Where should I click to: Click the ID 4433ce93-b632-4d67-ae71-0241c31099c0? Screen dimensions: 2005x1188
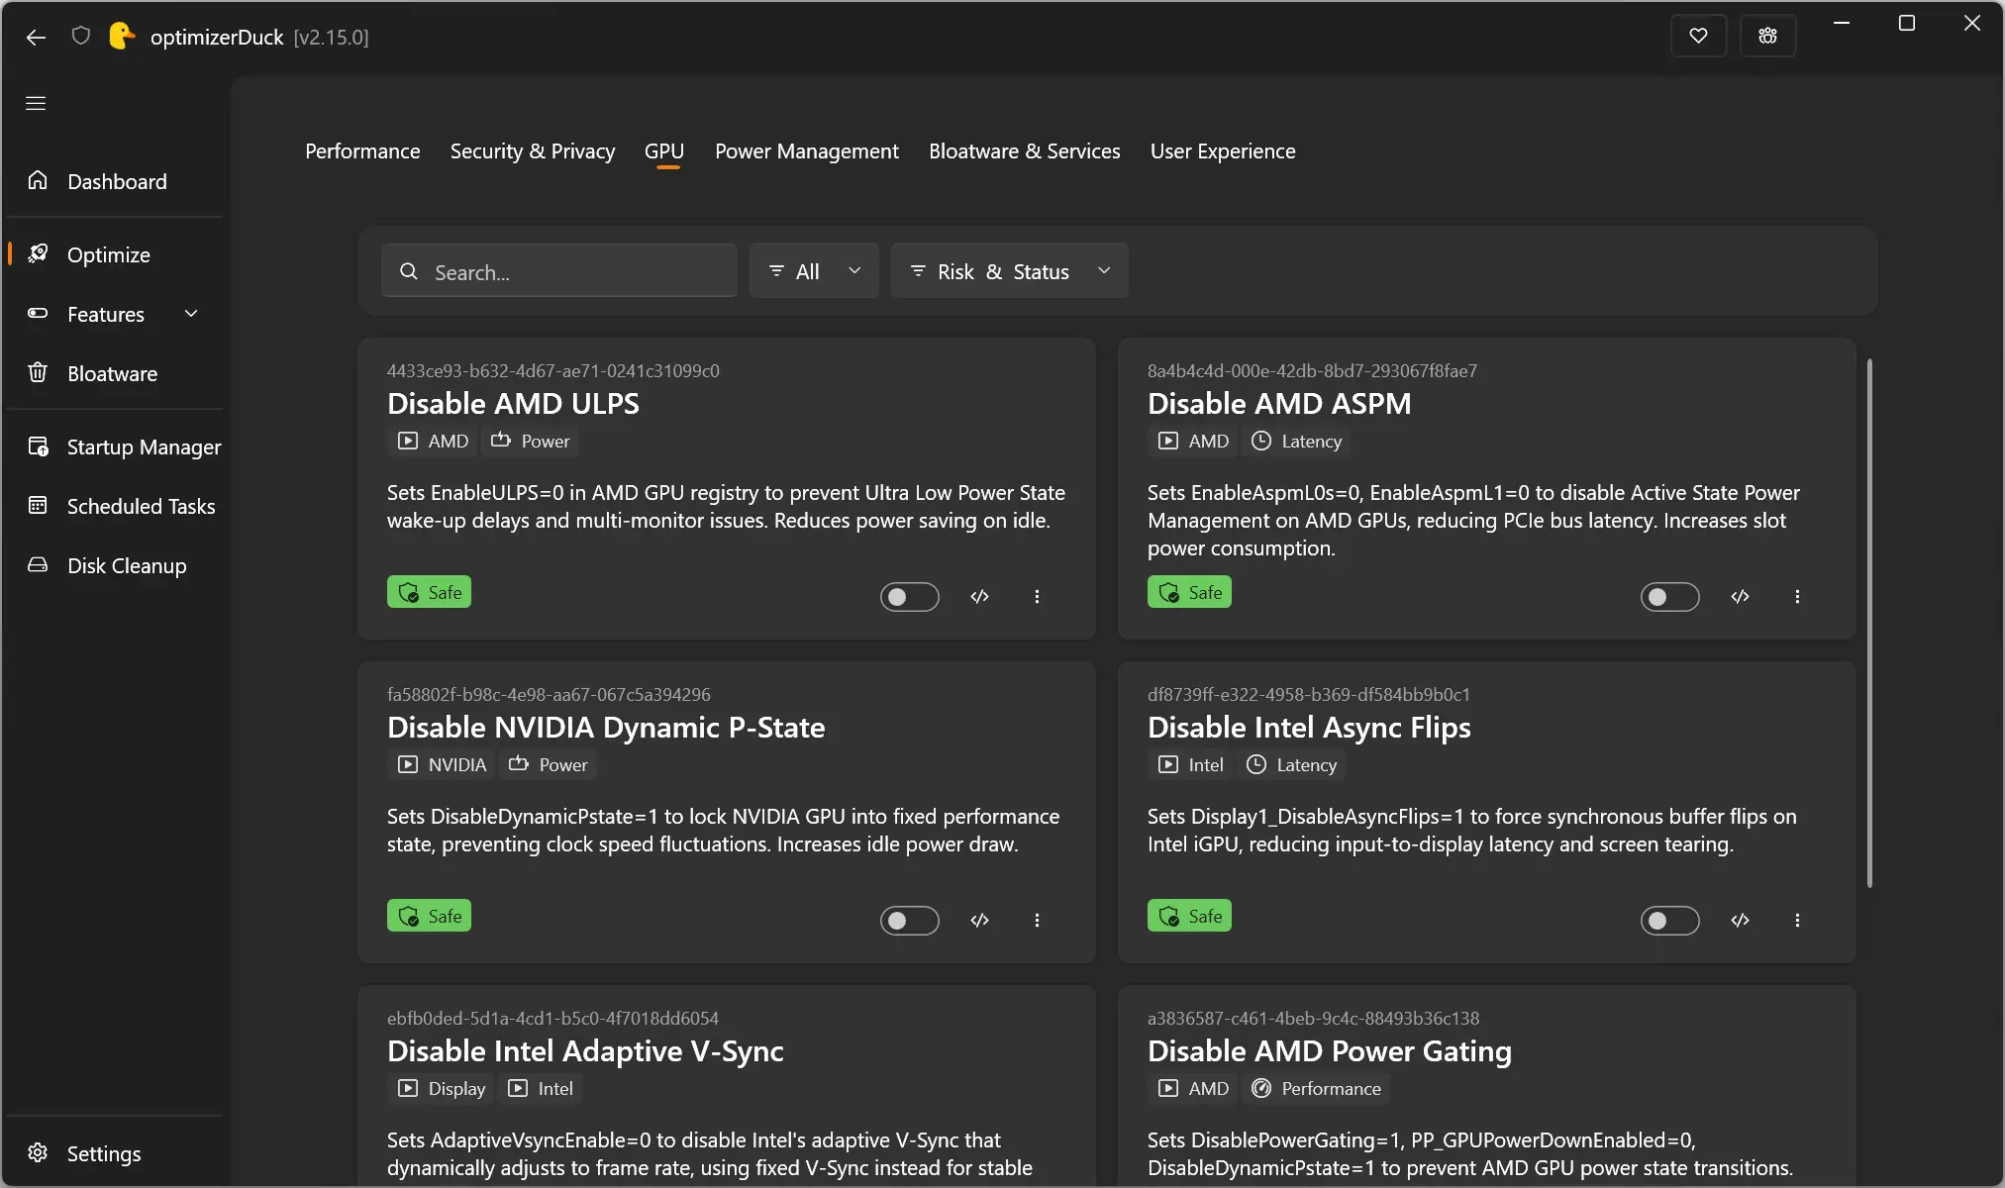tap(553, 371)
